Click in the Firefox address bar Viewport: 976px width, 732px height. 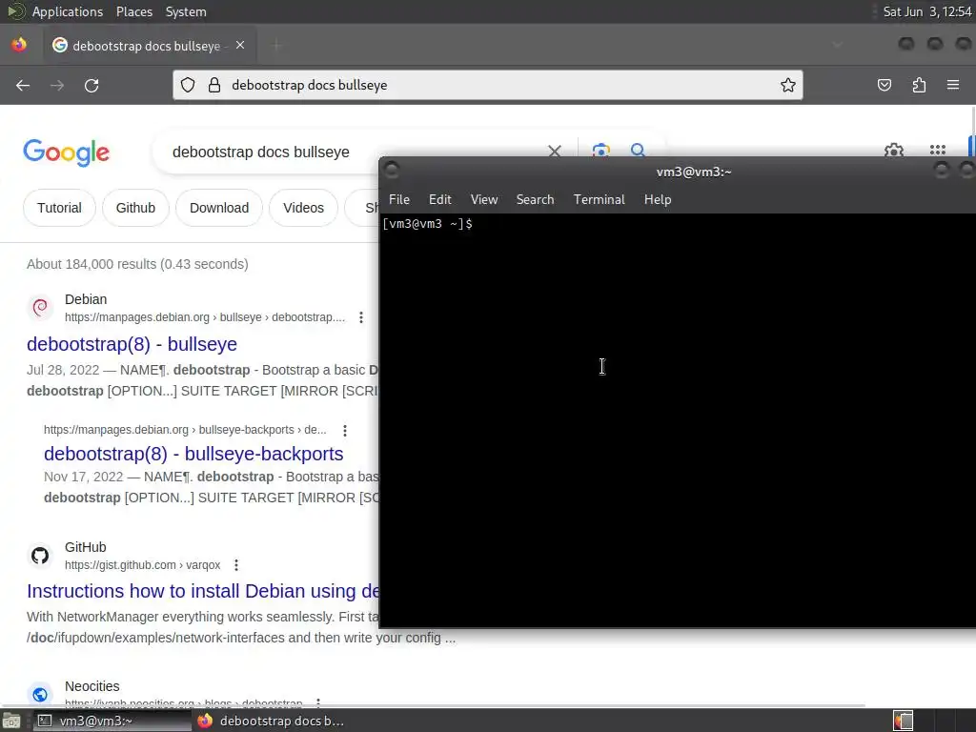pyautogui.click(x=488, y=85)
